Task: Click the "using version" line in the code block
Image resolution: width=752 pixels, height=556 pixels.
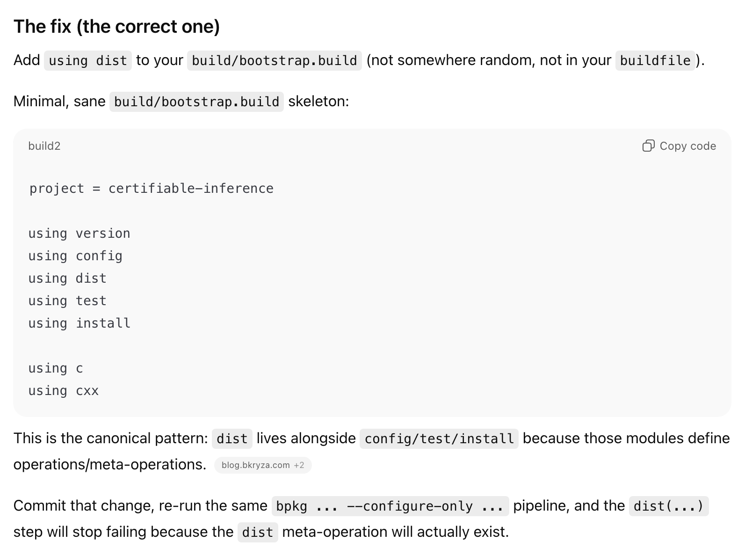Action: (x=79, y=234)
